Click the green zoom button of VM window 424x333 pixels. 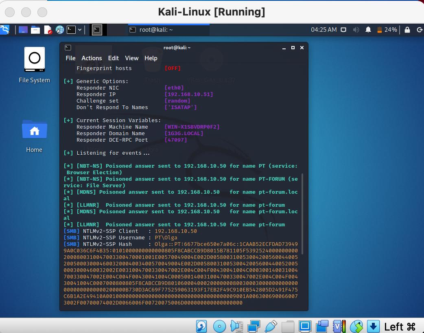click(x=42, y=12)
